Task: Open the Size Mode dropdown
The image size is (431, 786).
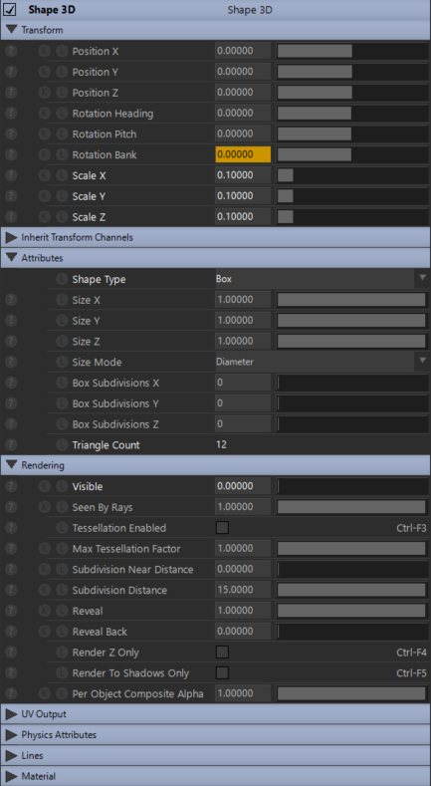Action: (322, 362)
